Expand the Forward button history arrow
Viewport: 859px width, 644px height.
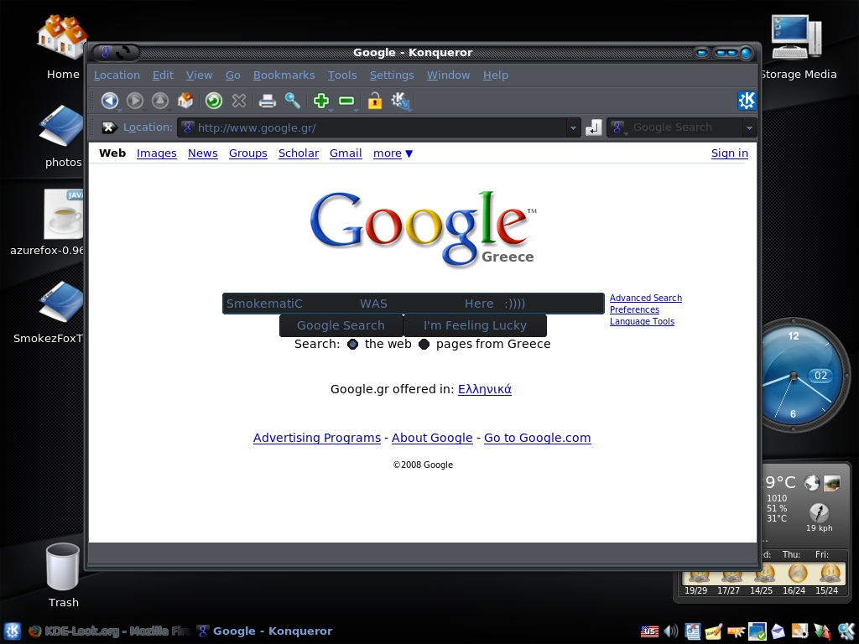[x=145, y=110]
